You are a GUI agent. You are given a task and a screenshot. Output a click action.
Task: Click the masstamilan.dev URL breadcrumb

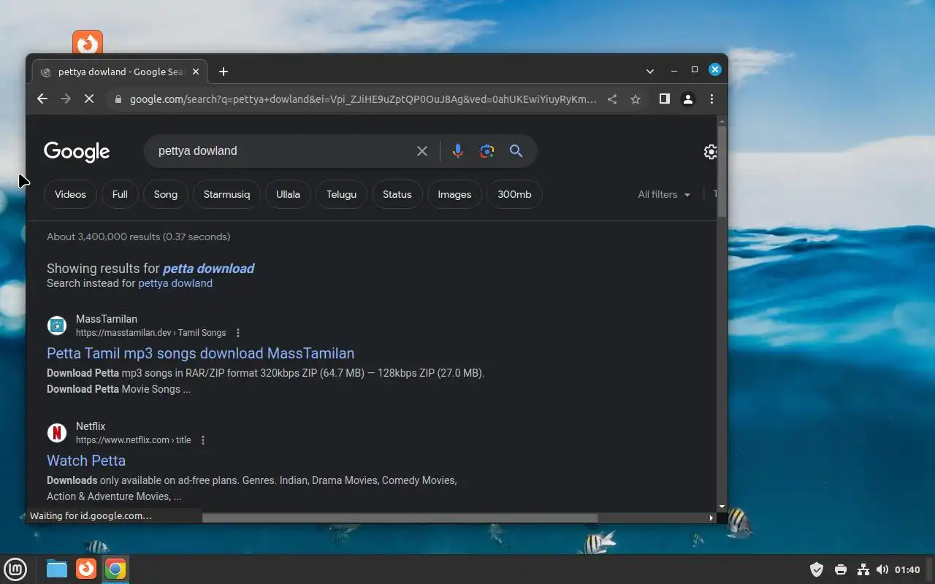tap(150, 333)
